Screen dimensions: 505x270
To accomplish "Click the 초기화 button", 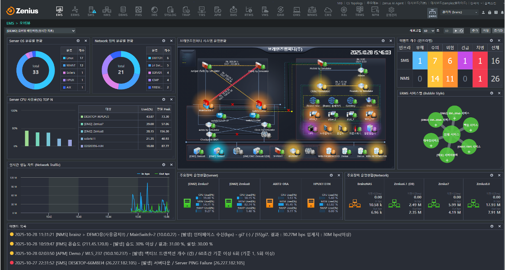I will pyautogui.click(x=498, y=31).
